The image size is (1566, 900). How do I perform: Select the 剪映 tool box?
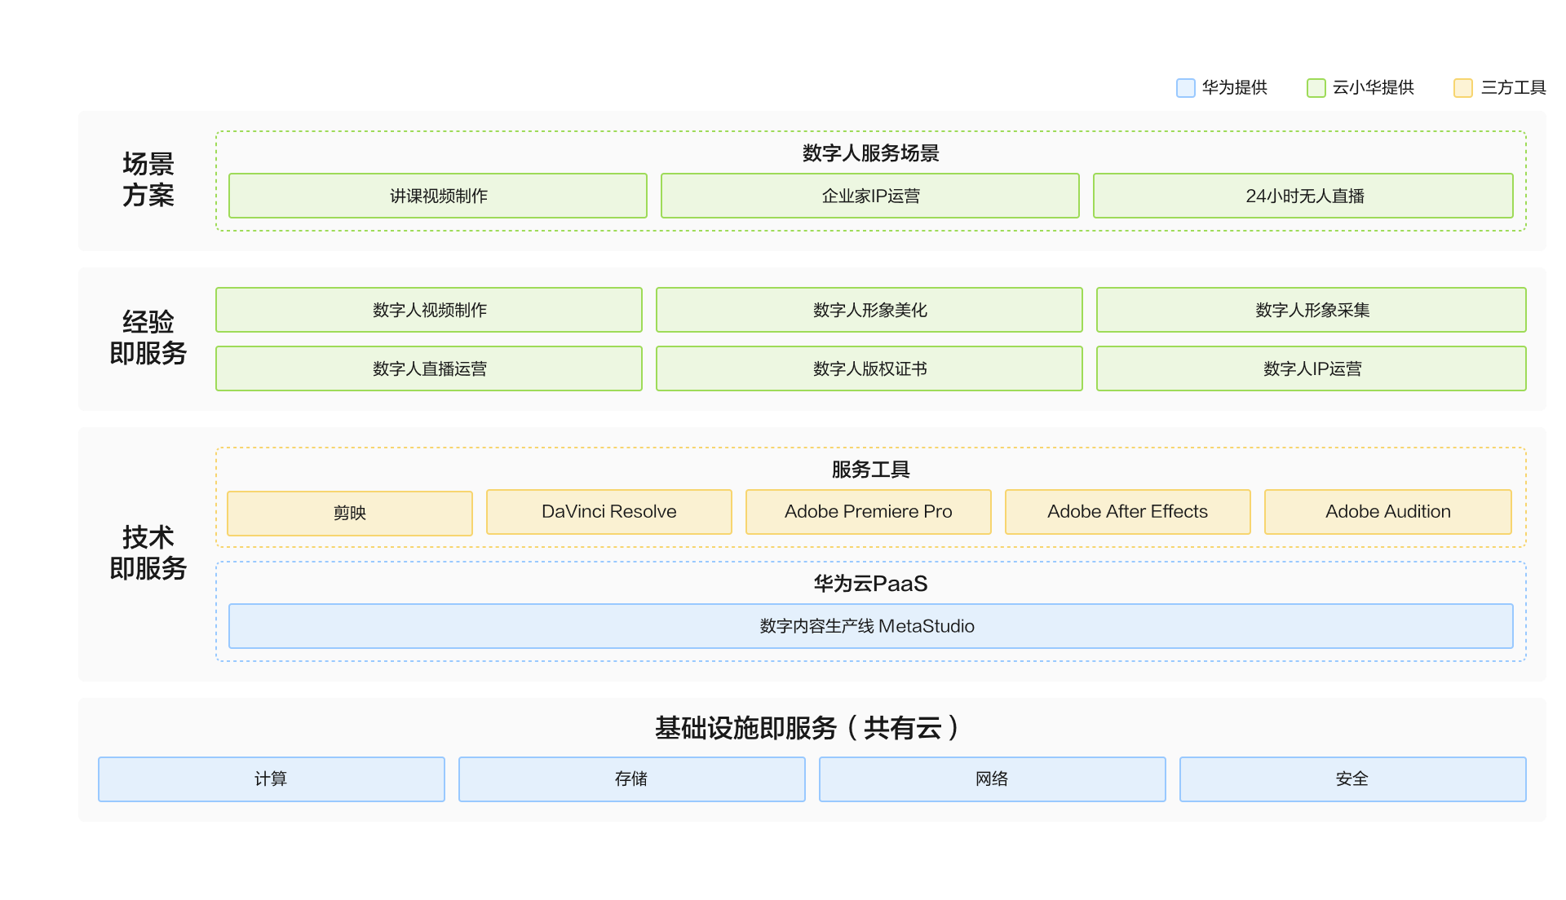pyautogui.click(x=350, y=514)
